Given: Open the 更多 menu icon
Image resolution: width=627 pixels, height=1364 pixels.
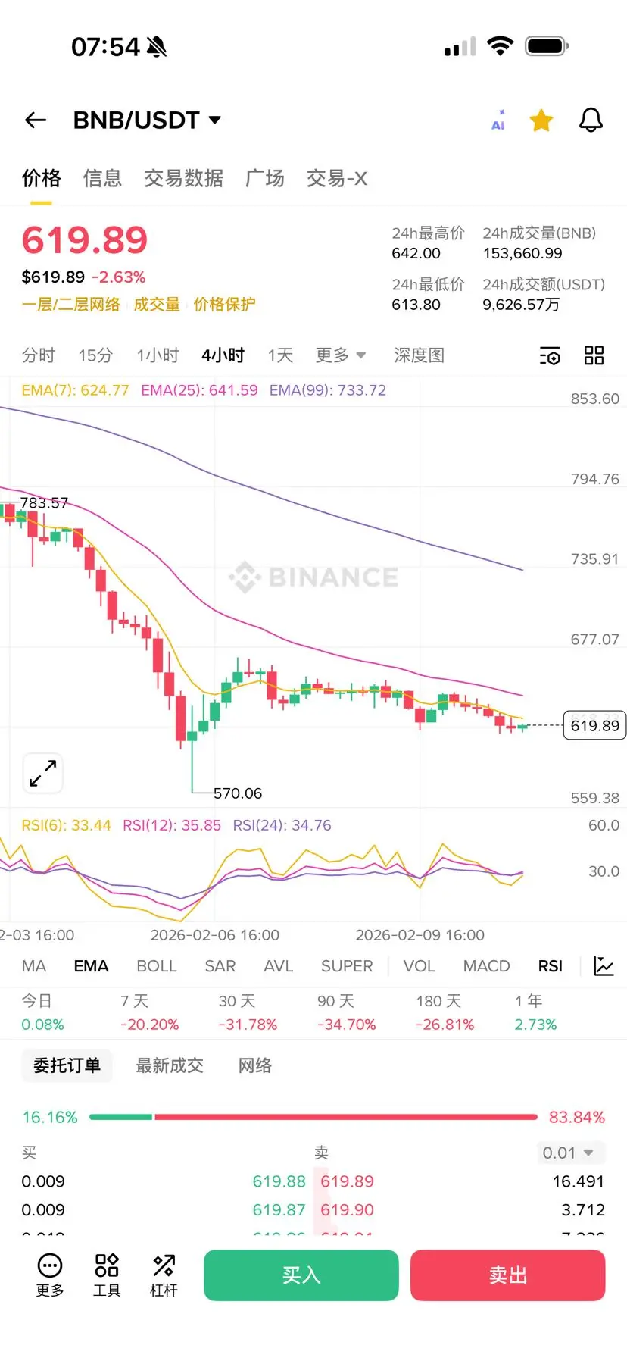Looking at the screenshot, I should (50, 1275).
